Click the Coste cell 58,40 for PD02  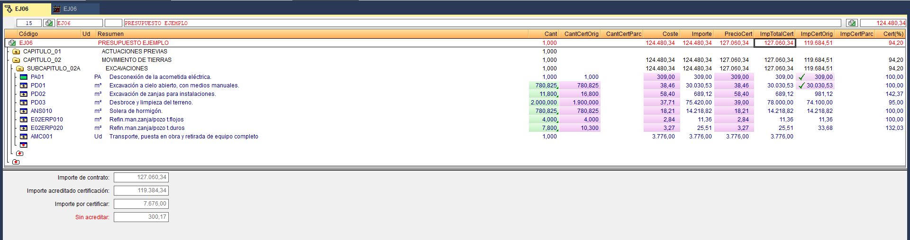tap(662, 94)
